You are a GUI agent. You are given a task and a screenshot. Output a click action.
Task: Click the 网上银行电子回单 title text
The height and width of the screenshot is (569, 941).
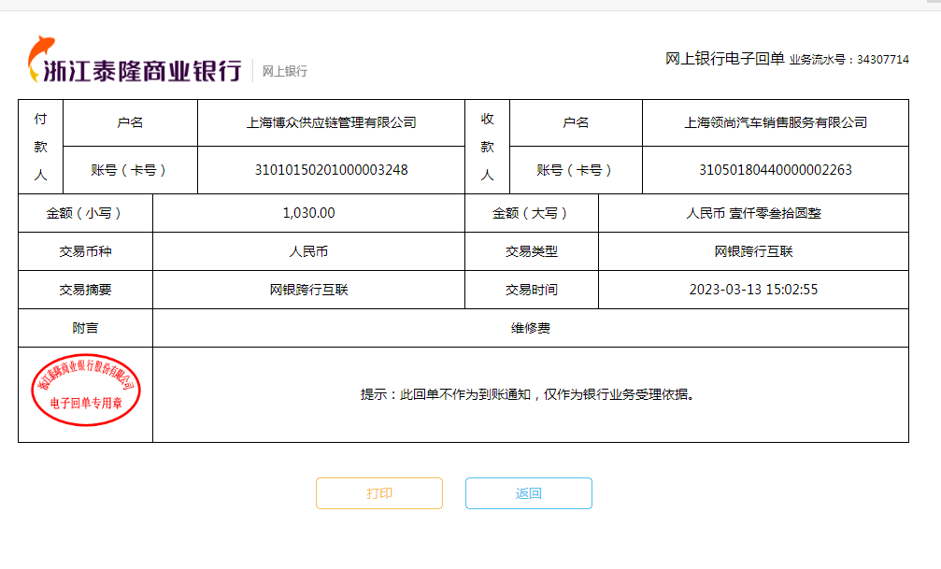tap(724, 59)
